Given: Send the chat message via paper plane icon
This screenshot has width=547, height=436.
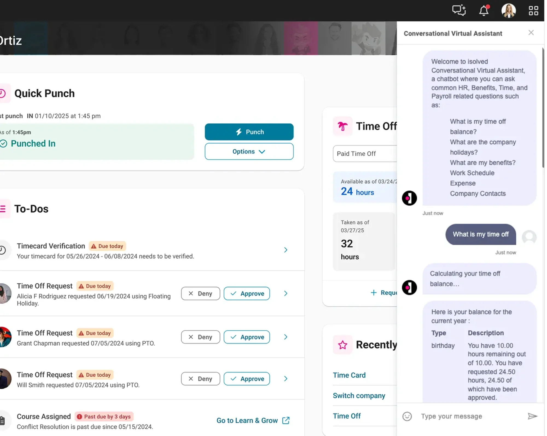Looking at the screenshot, I should [532, 416].
